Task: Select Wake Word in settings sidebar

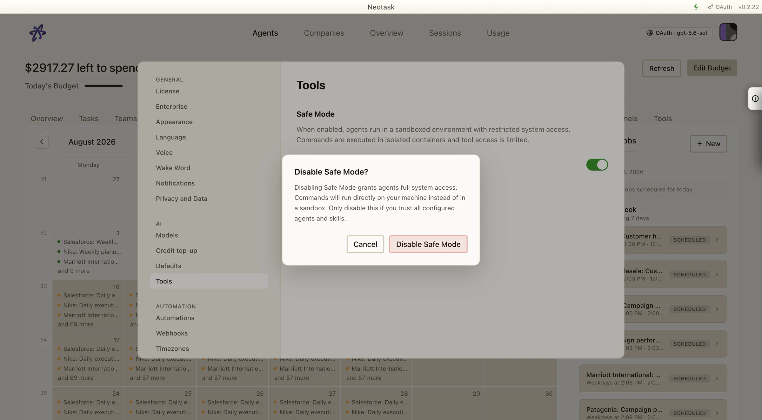Action: (209, 168)
